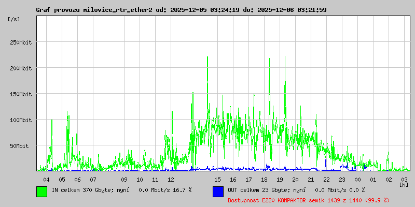Select the 200Mbit y-axis label
Viewport: 415px width, 207px height.
tap(21, 68)
